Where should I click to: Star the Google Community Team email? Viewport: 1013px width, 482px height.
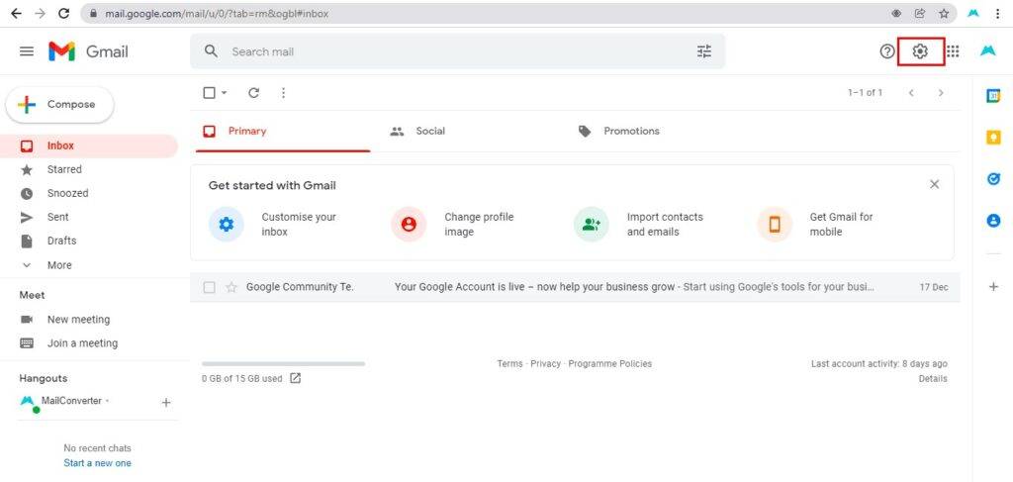coord(231,288)
